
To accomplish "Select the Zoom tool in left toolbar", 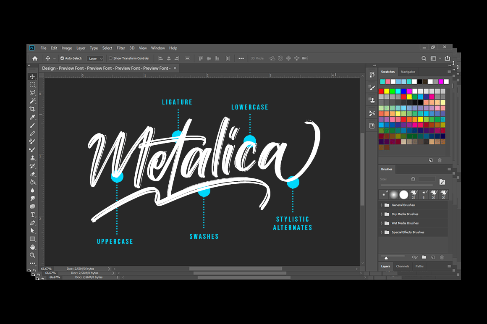I will pos(32,255).
